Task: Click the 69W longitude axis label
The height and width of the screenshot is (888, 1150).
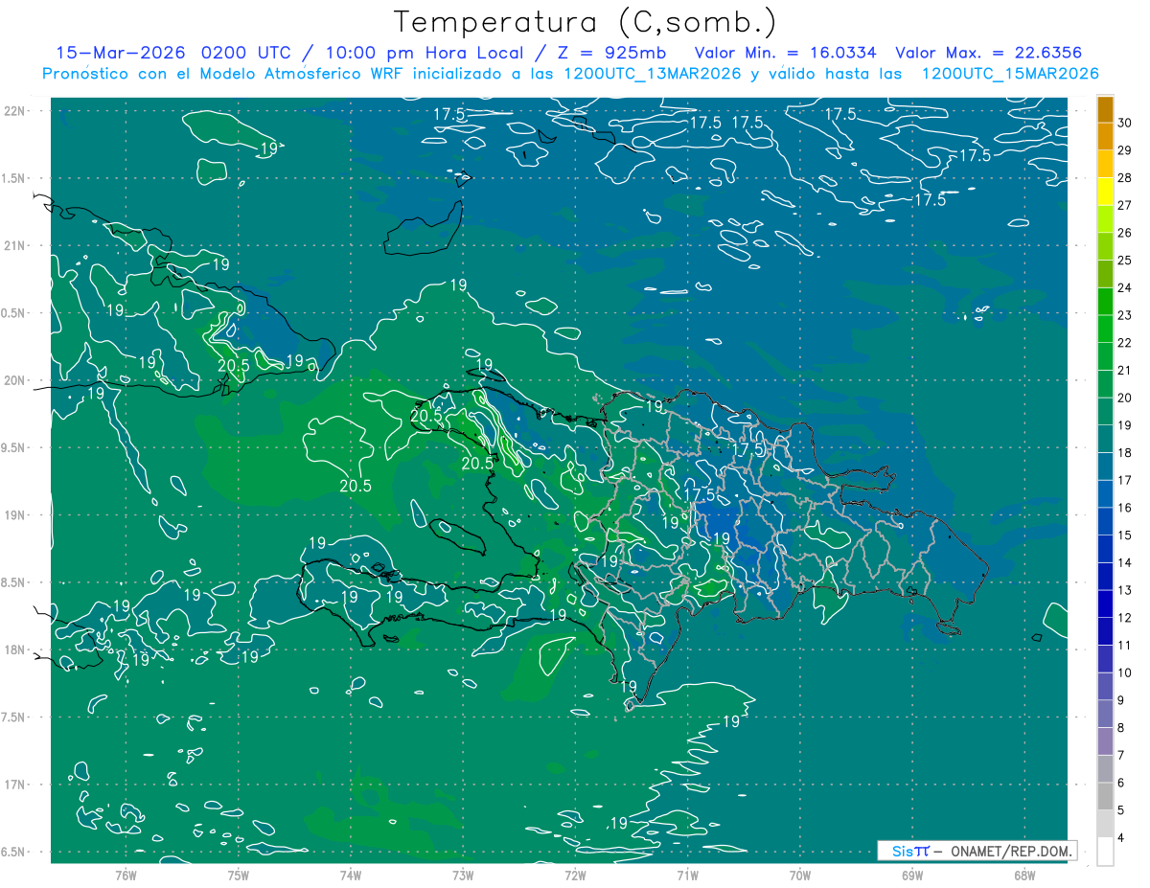Action: tap(911, 876)
